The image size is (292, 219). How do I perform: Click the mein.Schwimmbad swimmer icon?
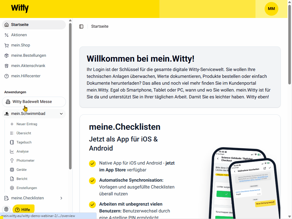[7, 114]
